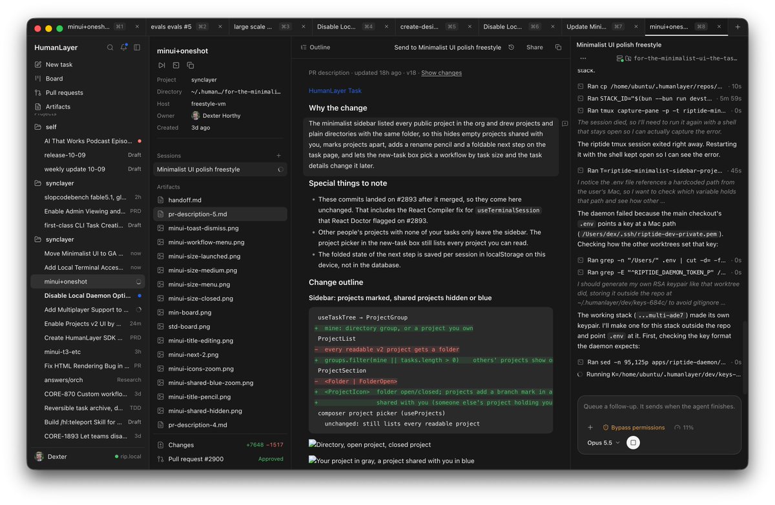Open the handoff.md artifact

[x=220, y=200]
